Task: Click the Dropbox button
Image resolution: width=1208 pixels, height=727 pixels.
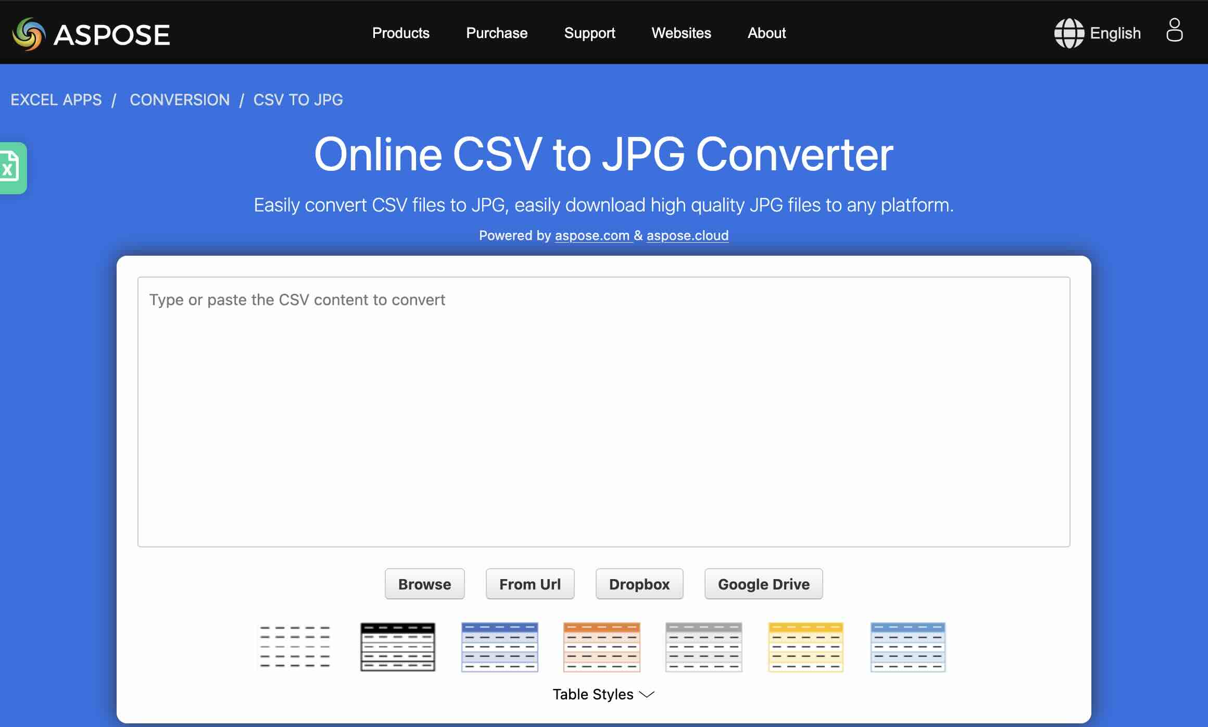Action: click(639, 584)
